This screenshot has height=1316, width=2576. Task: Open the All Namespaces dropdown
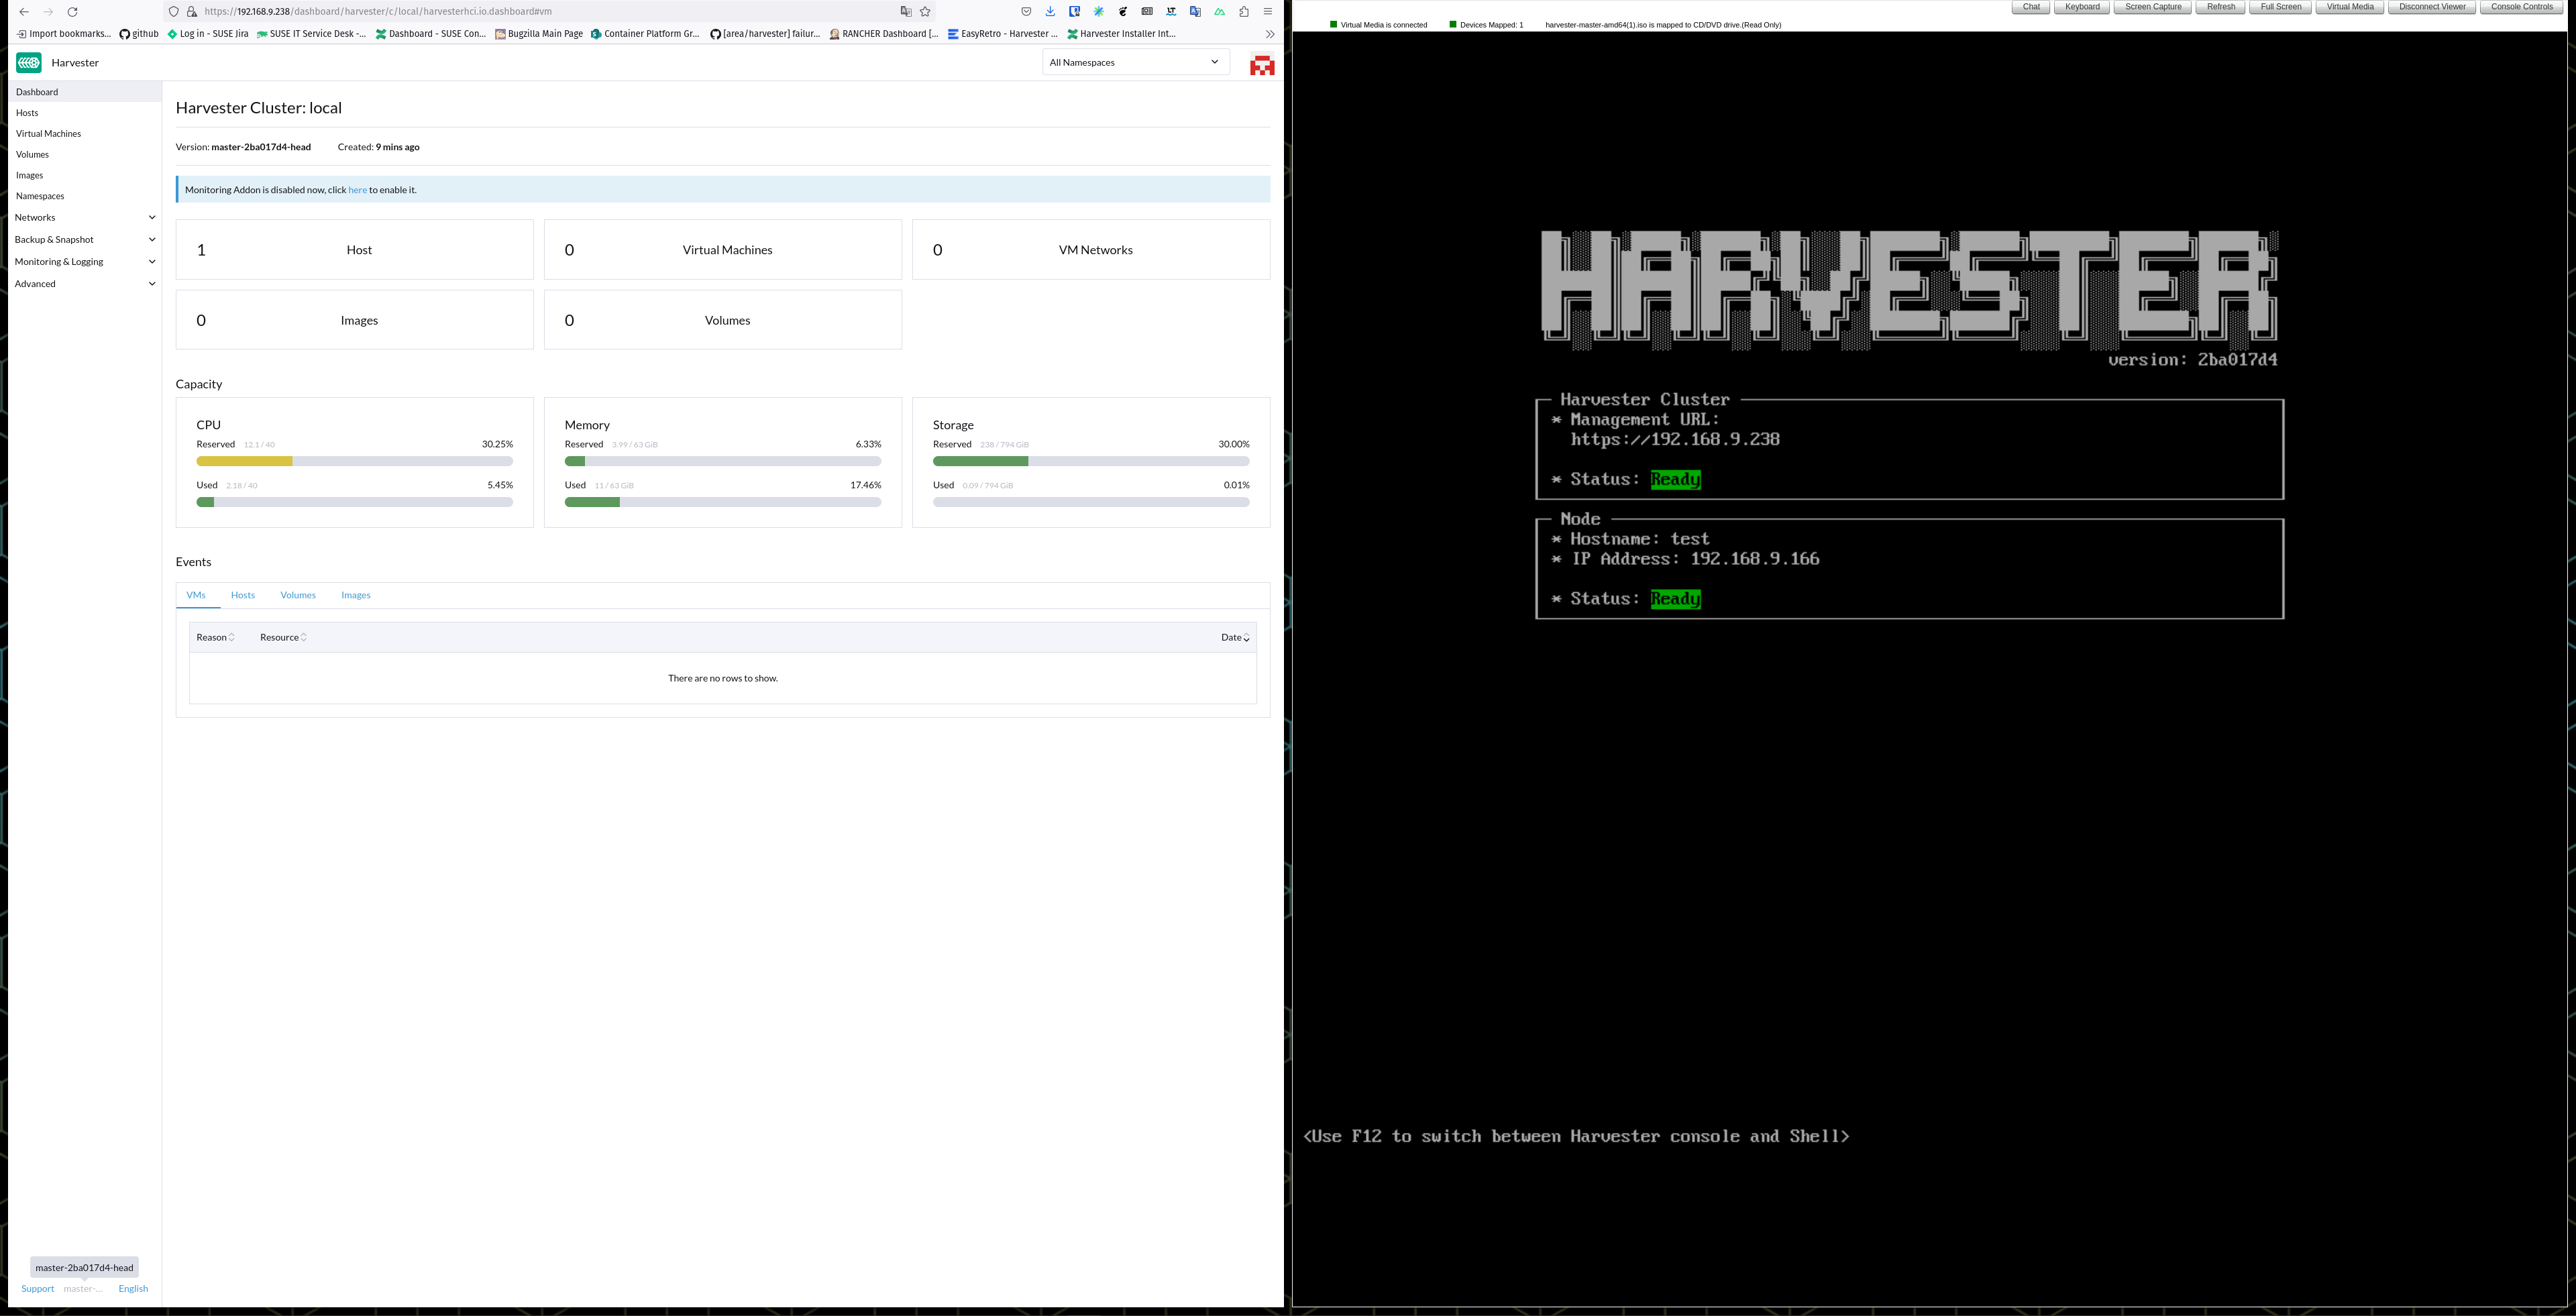click(x=1135, y=61)
